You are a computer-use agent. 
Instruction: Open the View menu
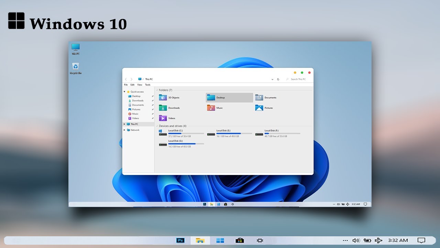[x=140, y=85]
